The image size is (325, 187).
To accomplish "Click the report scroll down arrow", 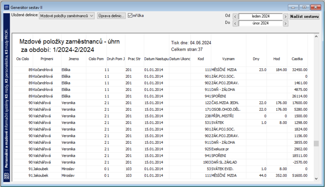I will (316, 178).
